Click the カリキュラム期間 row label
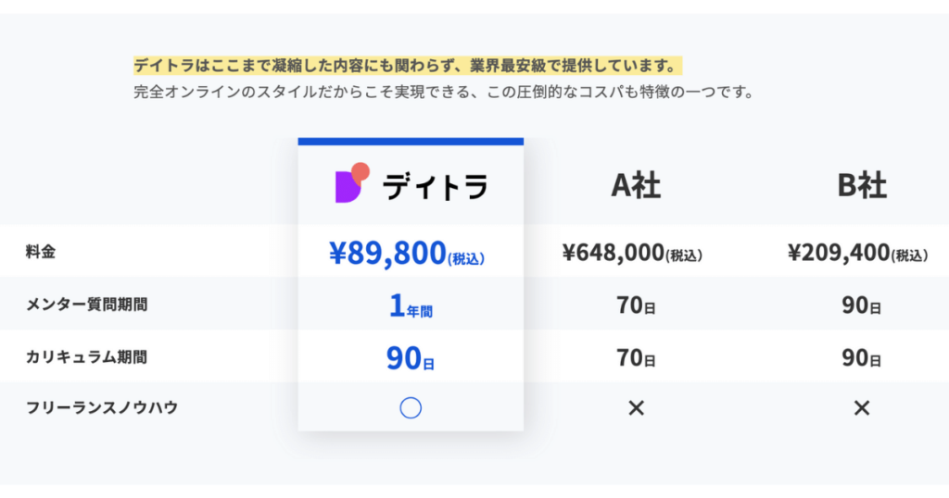The height and width of the screenshot is (498, 949). [86, 356]
